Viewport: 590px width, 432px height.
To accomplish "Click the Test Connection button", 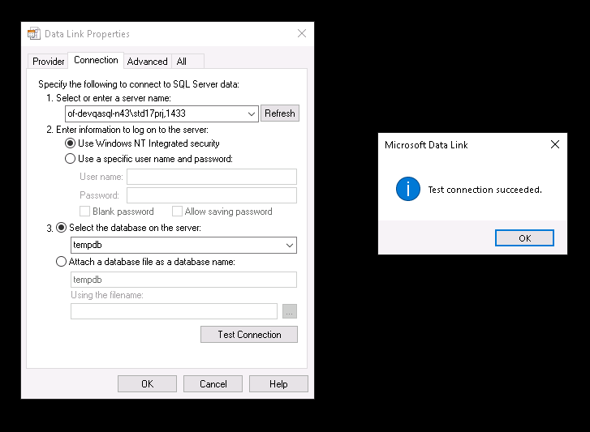I will [x=249, y=334].
